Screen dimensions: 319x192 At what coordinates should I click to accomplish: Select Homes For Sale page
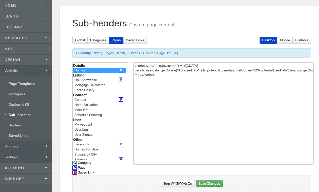tap(86, 149)
